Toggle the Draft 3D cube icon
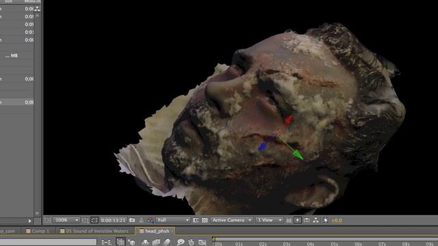438x246 pixels. (131, 243)
